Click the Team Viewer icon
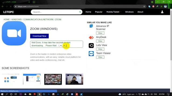 pyautogui.click(x=91, y=54)
